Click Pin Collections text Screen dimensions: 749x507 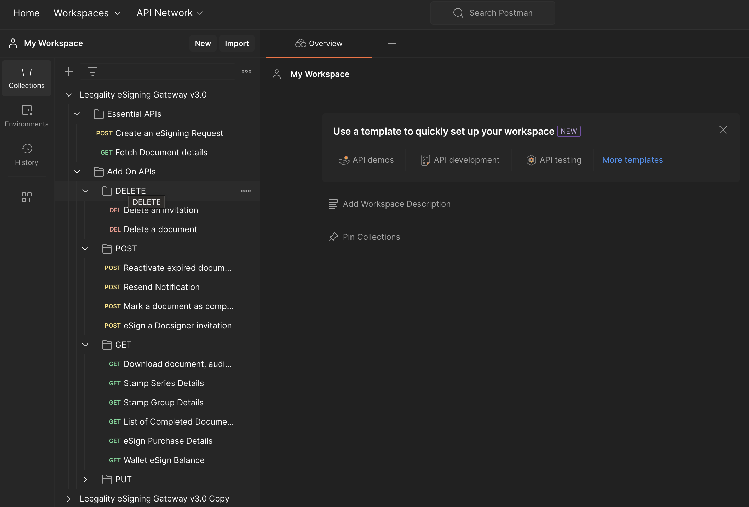pos(371,237)
